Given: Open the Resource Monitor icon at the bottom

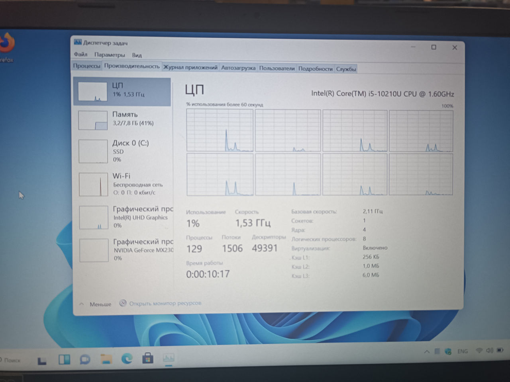Looking at the screenshot, I should pos(123,303).
